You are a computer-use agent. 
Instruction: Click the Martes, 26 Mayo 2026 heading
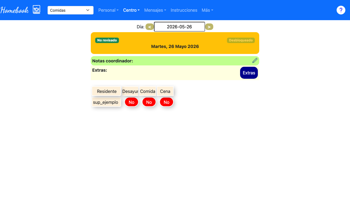point(175,47)
